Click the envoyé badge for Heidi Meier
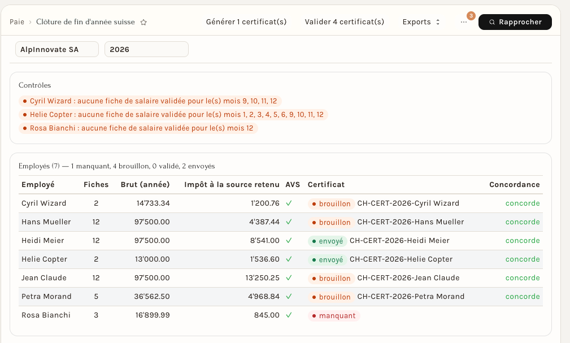Viewport: 570px width, 343px height. tap(328, 241)
